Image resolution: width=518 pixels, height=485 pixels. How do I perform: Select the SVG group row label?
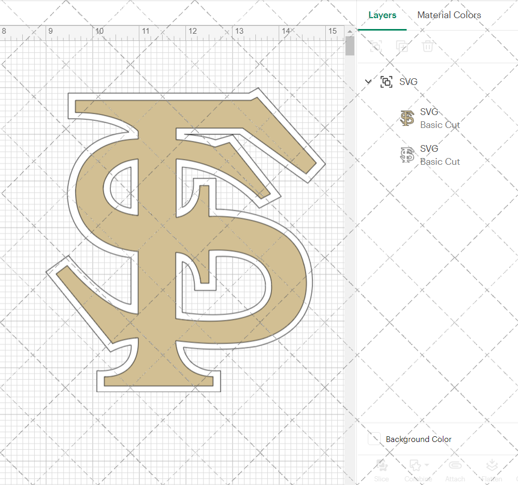[408, 81]
